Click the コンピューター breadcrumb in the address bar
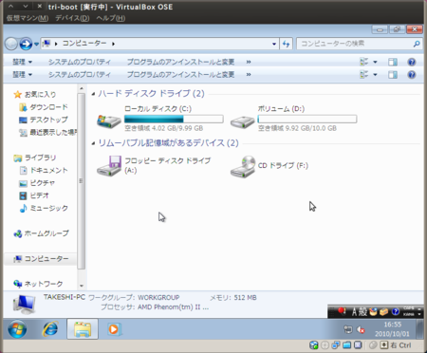 pos(84,44)
